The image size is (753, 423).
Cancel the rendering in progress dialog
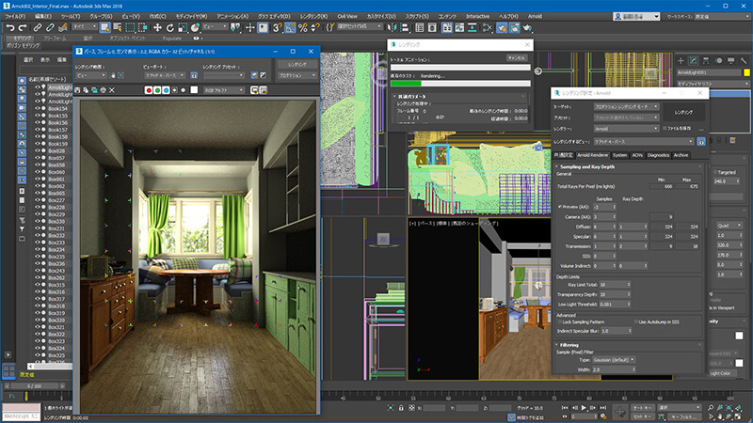point(517,58)
